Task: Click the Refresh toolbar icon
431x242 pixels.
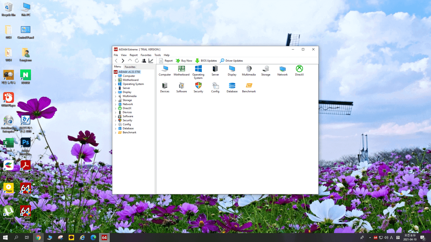Action: coord(137,61)
